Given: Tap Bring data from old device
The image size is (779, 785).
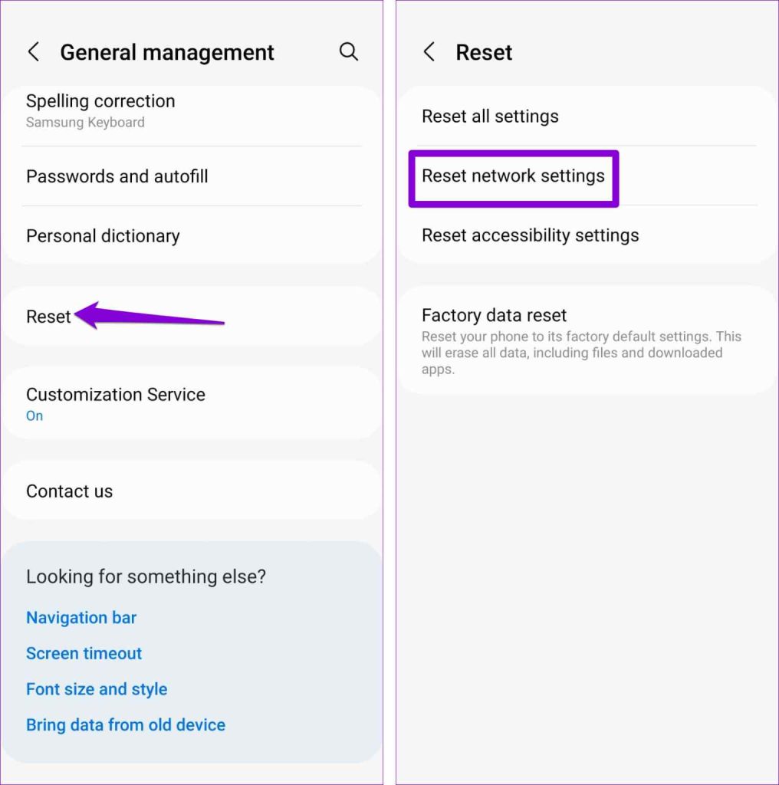Looking at the screenshot, I should [126, 725].
